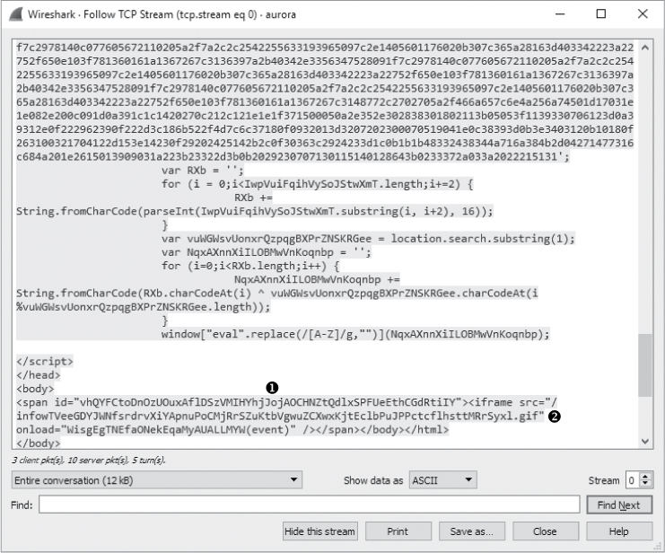The width and height of the screenshot is (665, 553).
Task: Focus the Find text input field
Action: pos(310,505)
